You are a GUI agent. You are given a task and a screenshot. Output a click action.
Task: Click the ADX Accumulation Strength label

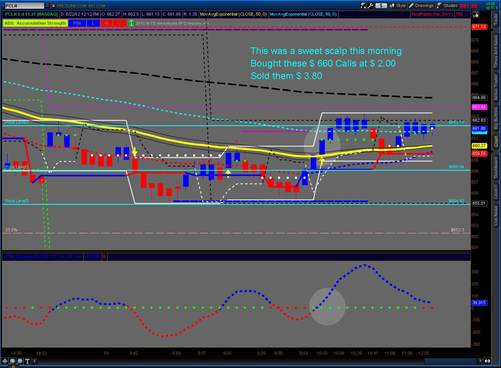click(35, 23)
